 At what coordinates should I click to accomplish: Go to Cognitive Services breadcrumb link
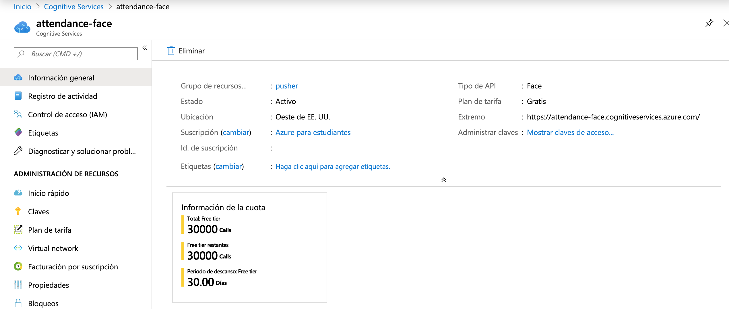(74, 7)
